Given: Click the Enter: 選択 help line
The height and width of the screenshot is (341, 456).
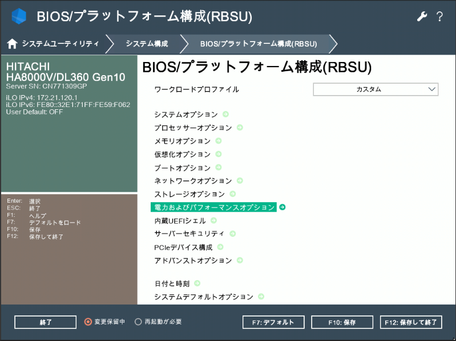Looking at the screenshot, I should point(24,201).
